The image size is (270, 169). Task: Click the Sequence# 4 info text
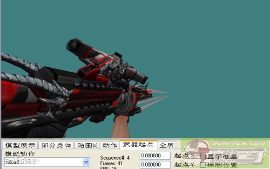coord(115,158)
